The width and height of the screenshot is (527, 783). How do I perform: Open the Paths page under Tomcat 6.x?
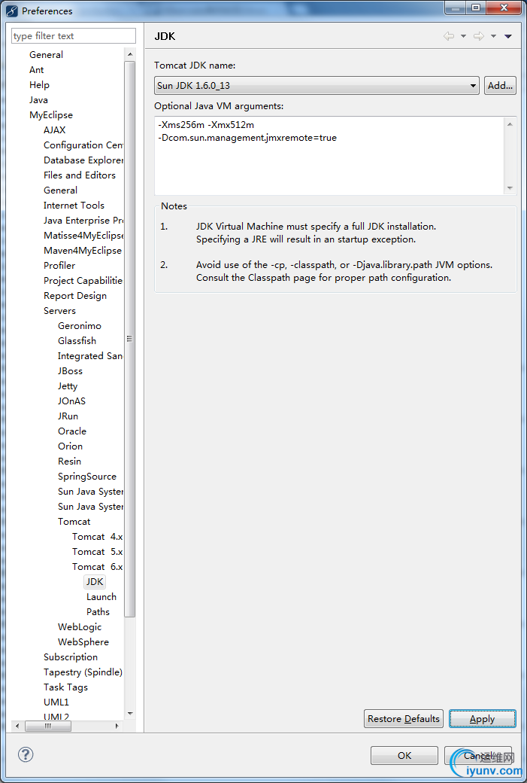[x=98, y=611]
